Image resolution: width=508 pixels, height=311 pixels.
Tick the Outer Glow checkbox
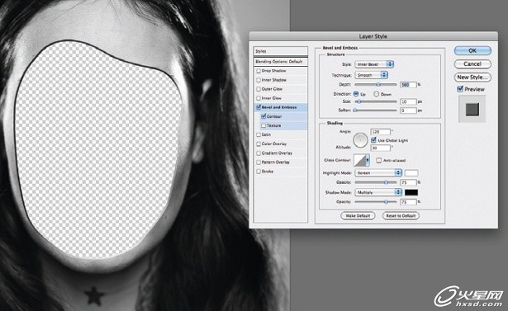pyautogui.click(x=259, y=89)
